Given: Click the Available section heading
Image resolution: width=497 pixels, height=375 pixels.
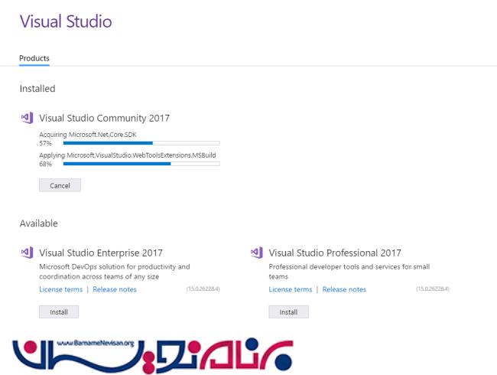Looking at the screenshot, I should pos(39,223).
